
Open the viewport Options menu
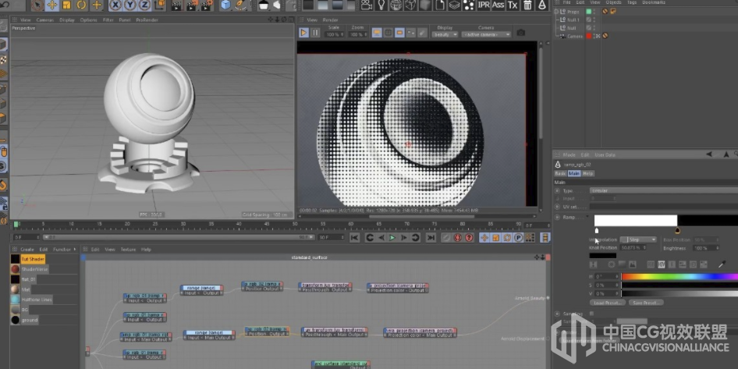[x=88, y=20]
